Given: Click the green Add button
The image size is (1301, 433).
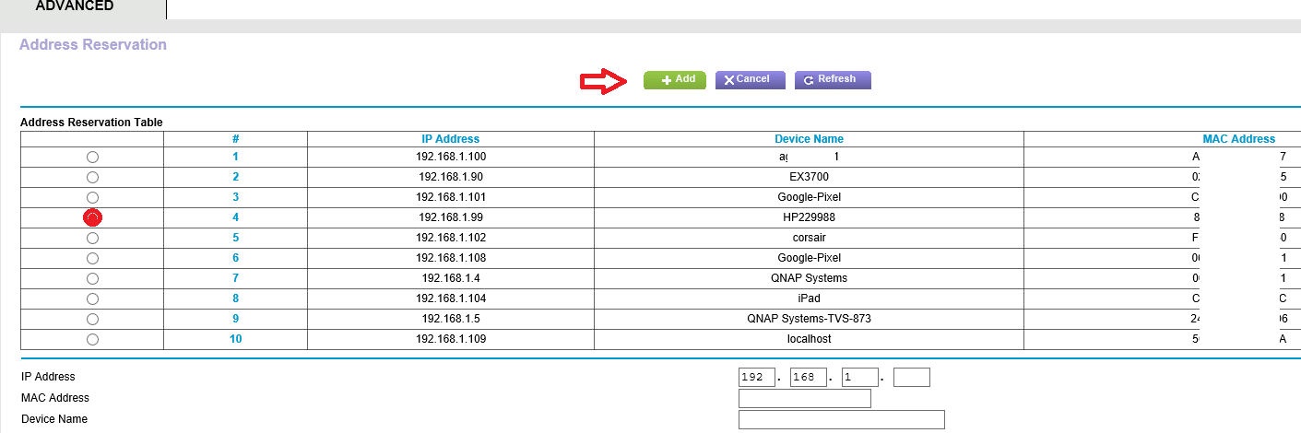Looking at the screenshot, I should (x=674, y=80).
